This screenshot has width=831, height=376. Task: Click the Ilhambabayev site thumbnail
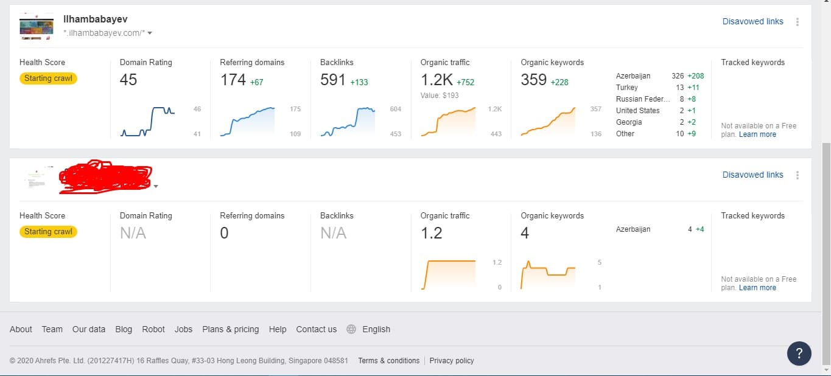[37, 26]
